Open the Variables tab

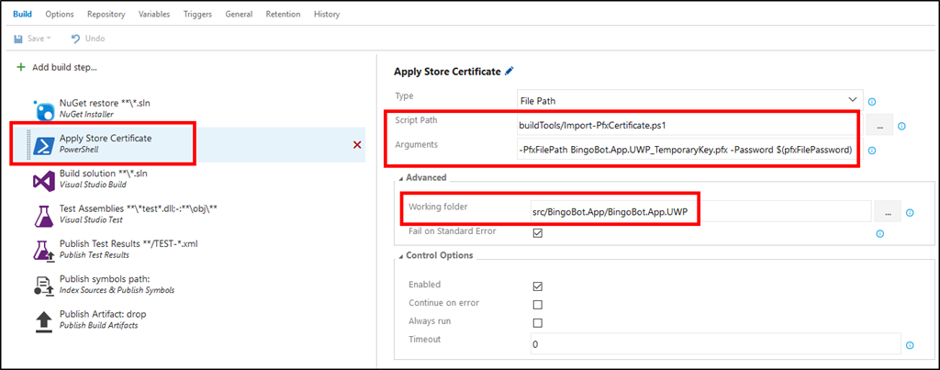(154, 14)
